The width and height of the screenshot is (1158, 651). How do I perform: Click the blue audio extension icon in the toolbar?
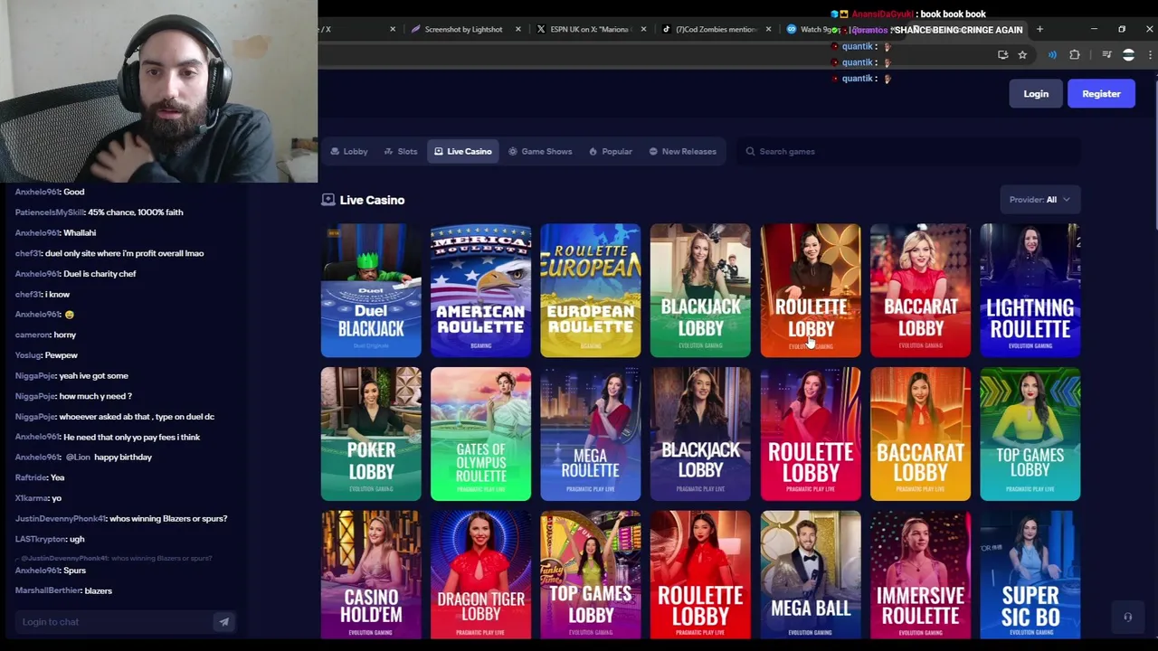point(1052,55)
